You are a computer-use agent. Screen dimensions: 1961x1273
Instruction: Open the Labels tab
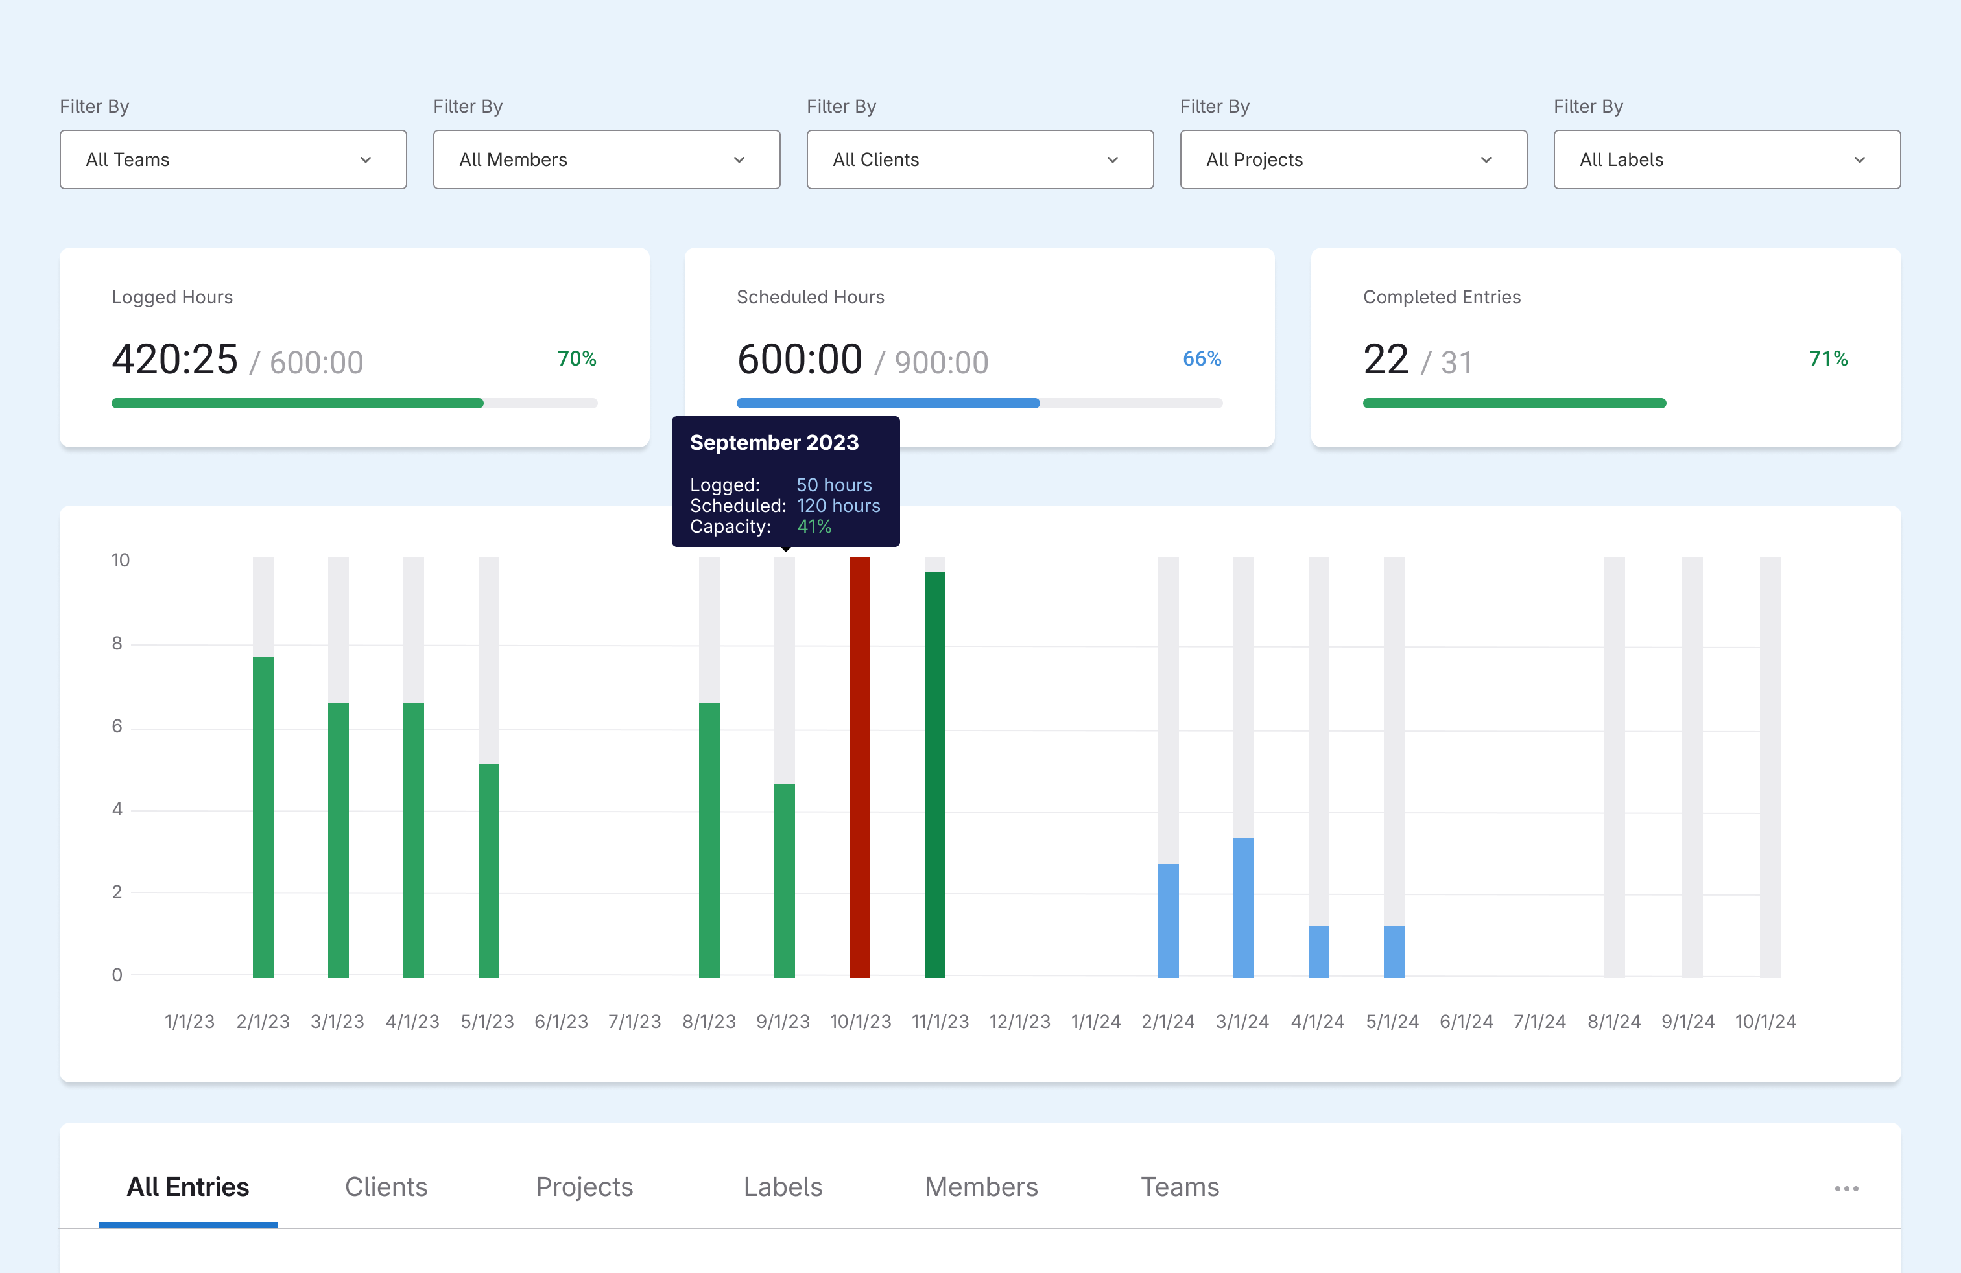pyautogui.click(x=782, y=1187)
